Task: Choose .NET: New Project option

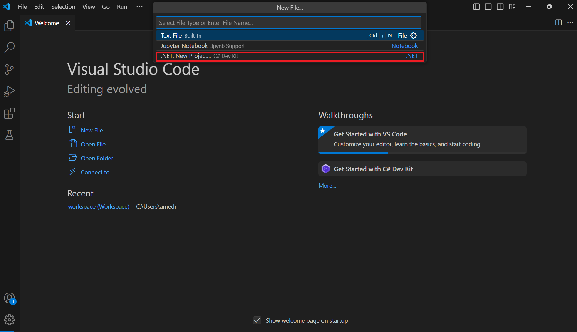Action: tap(290, 56)
